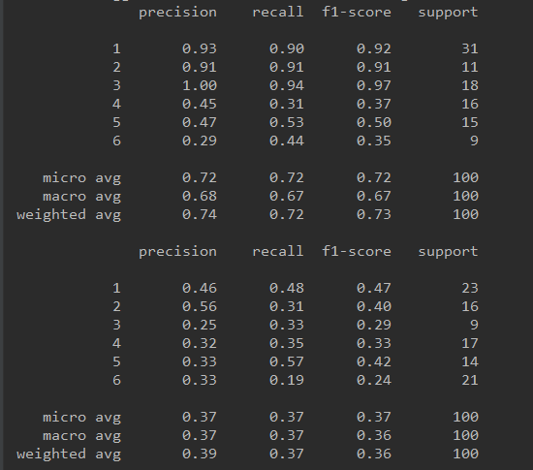Select the 0.44 recall value for class 6
Screen dimensions: 533x470
[x=287, y=141]
